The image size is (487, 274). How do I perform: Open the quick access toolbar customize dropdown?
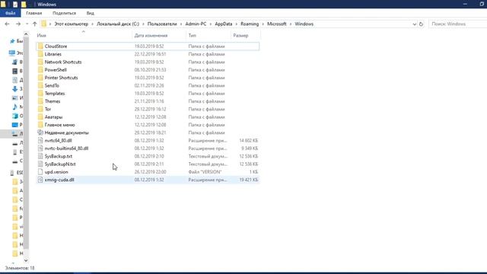click(x=30, y=5)
